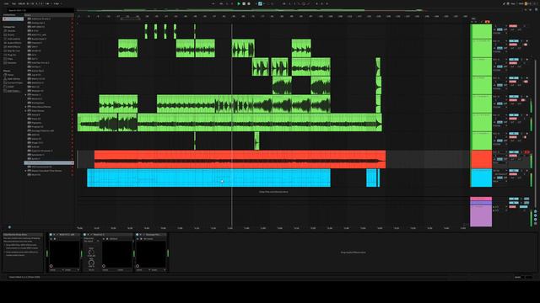
Task: Click the bottommost round show/hide section button at bottom right
Action: point(535,224)
